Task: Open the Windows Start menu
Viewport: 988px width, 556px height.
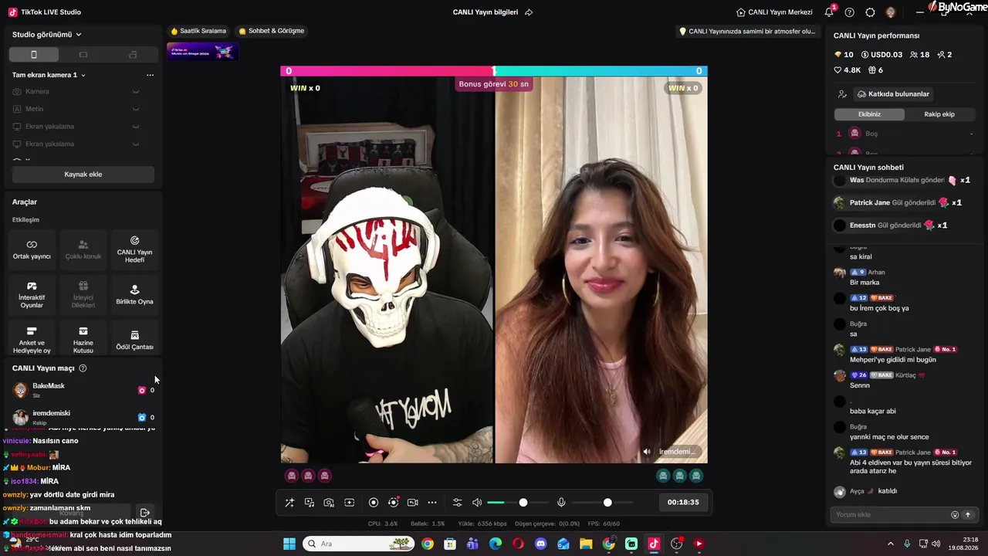Action: pyautogui.click(x=289, y=544)
